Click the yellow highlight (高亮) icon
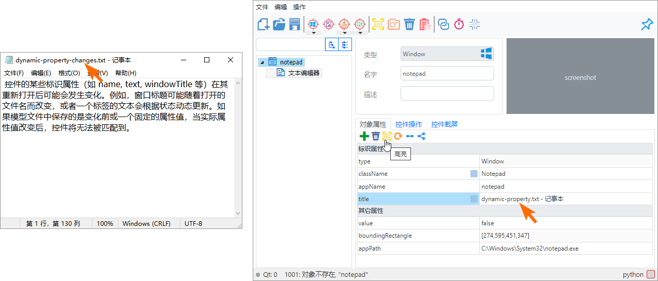Viewport: 658px width, 281px height. [387, 136]
